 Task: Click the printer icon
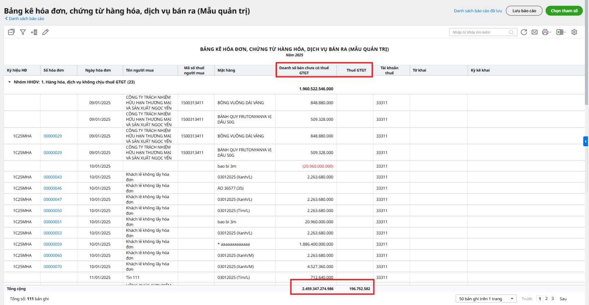pos(545,32)
